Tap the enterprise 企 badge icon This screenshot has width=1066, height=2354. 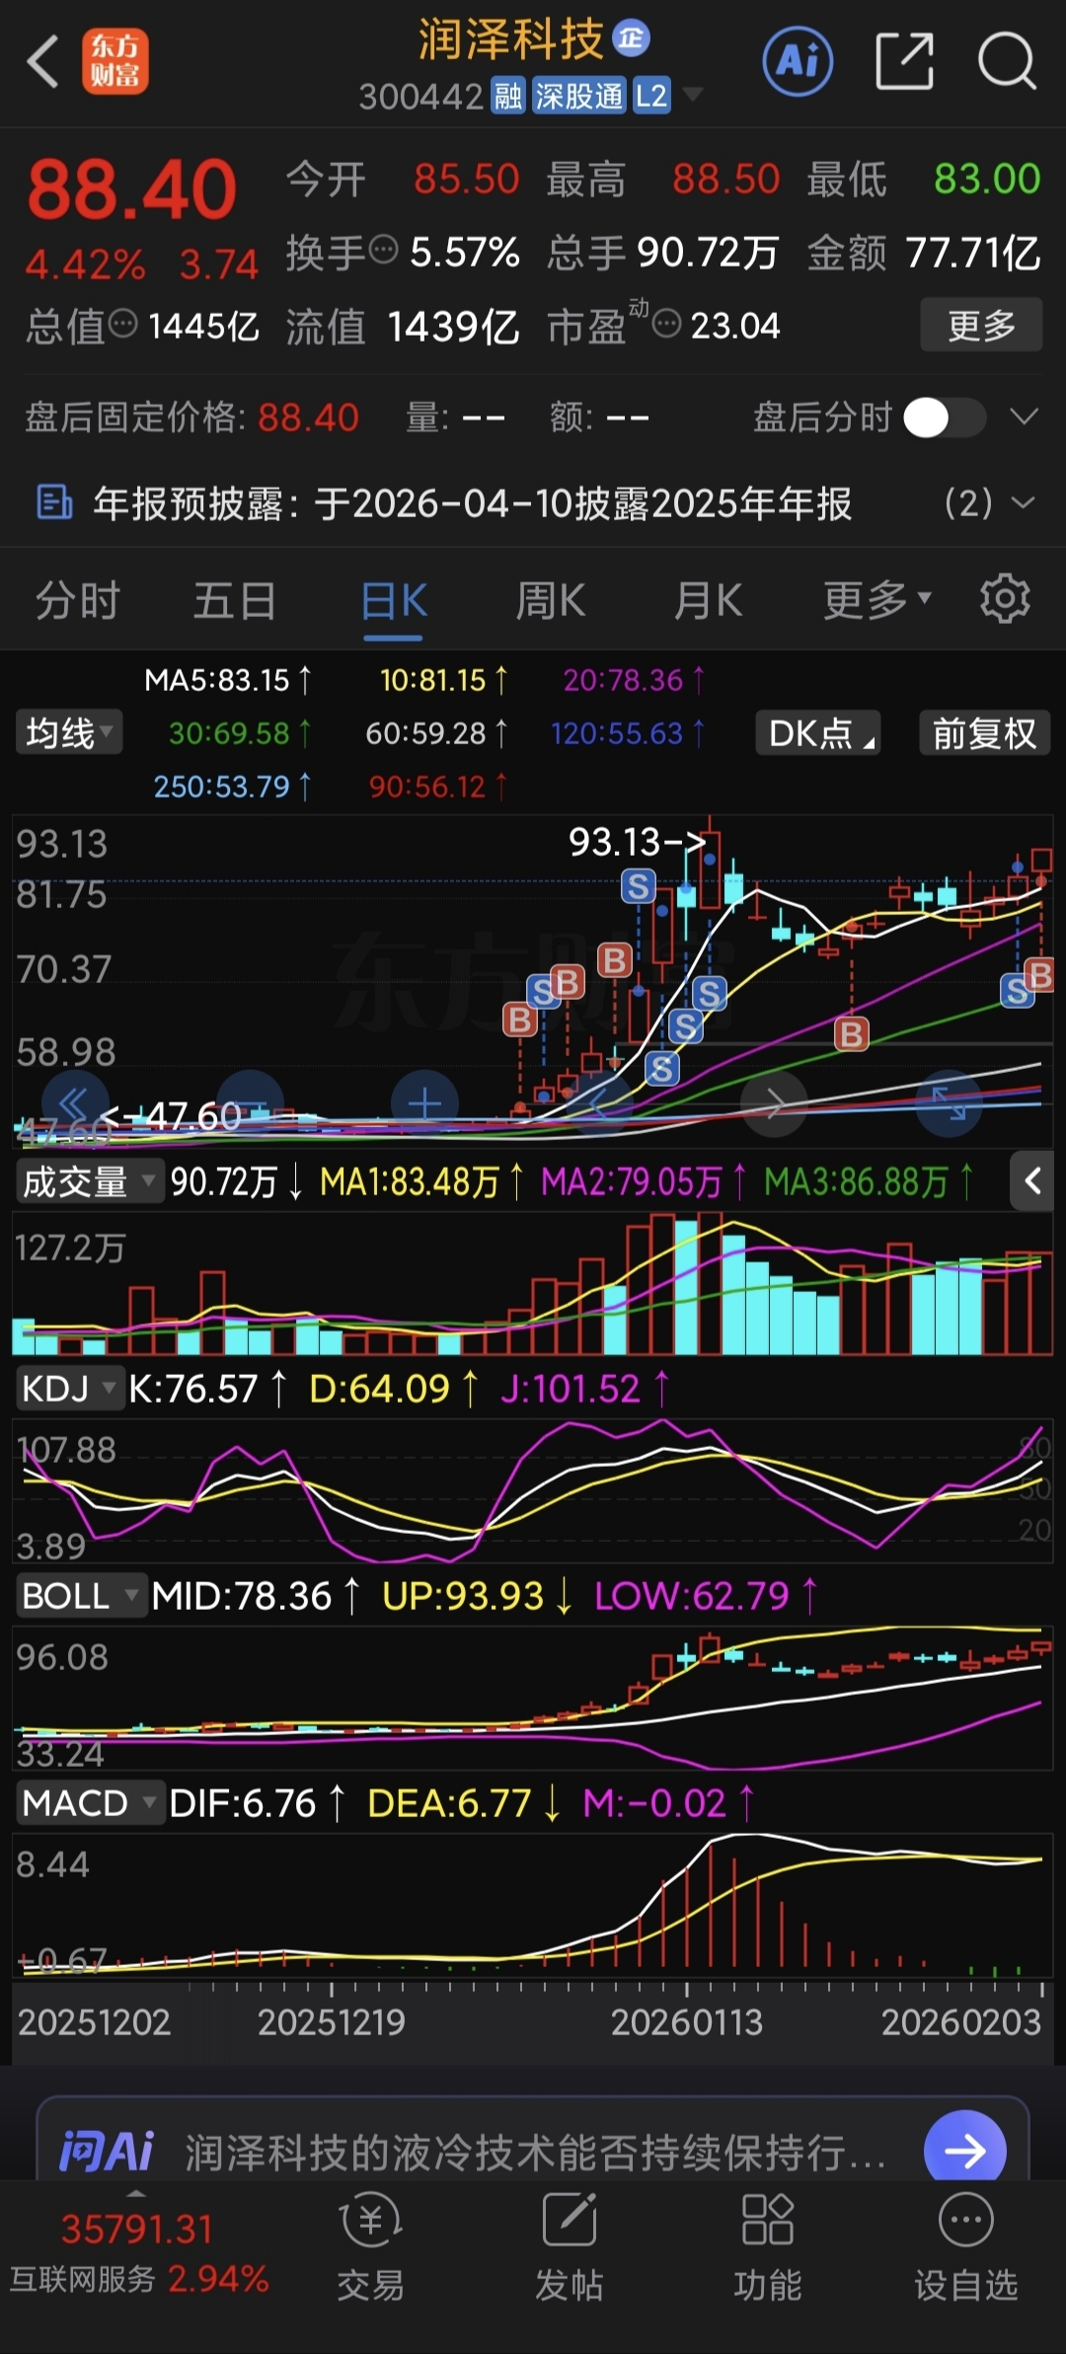pyautogui.click(x=631, y=38)
